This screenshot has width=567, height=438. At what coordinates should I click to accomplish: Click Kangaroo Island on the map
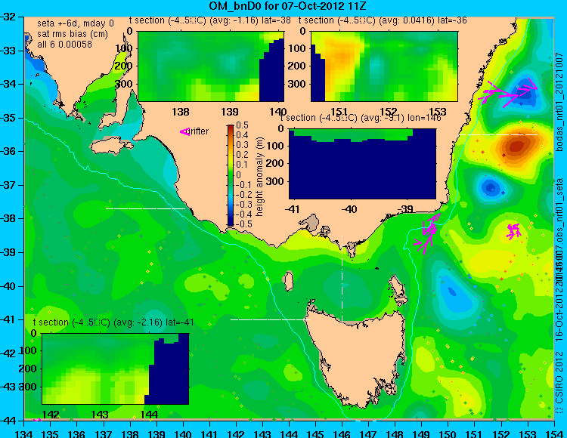click(x=111, y=147)
